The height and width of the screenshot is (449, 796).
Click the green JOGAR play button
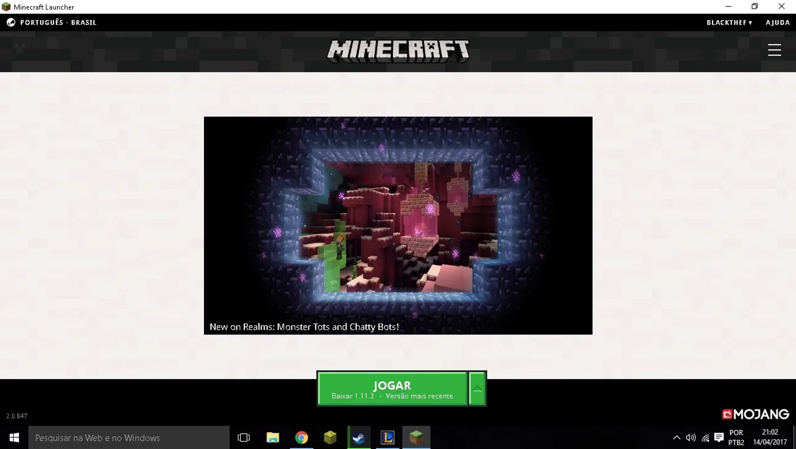pos(392,389)
